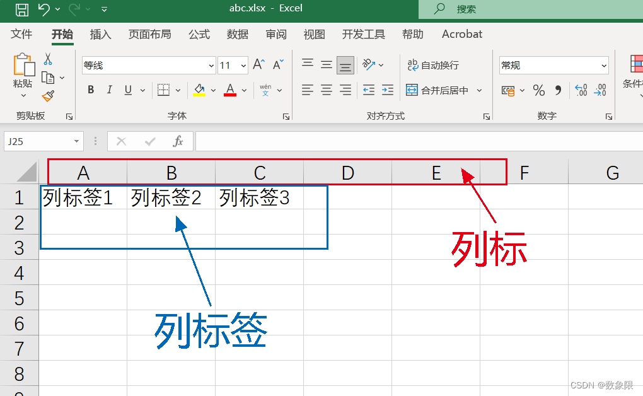Screen dimensions: 643x396
Task: Apply accounting number format icon
Action: [x=509, y=90]
